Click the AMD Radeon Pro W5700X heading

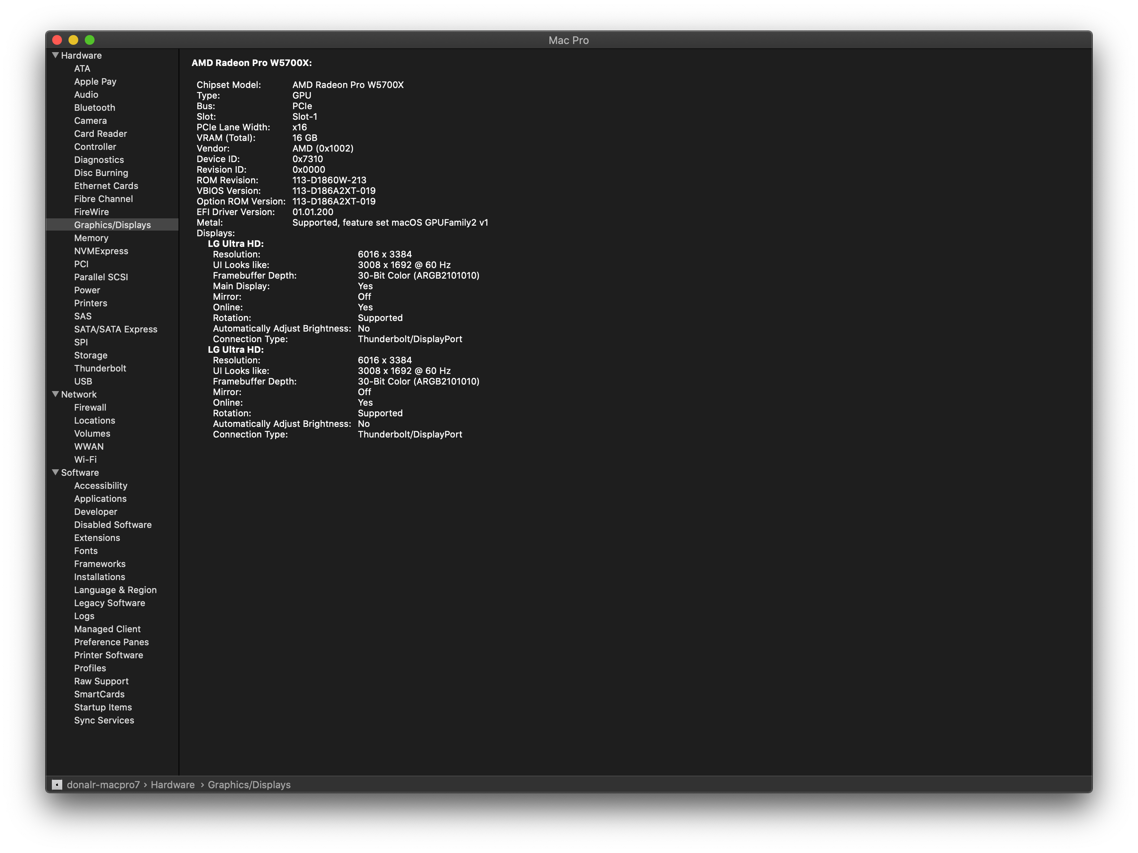pyautogui.click(x=251, y=63)
